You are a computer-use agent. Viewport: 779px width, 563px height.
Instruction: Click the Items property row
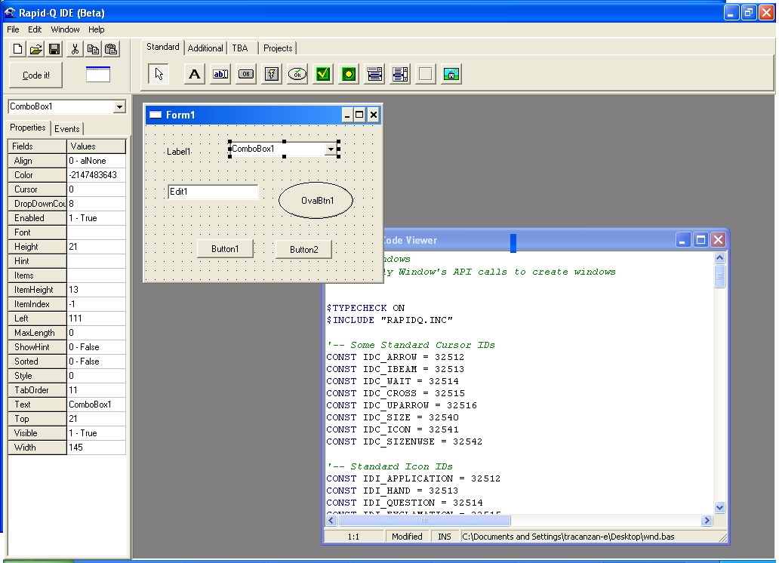67,275
